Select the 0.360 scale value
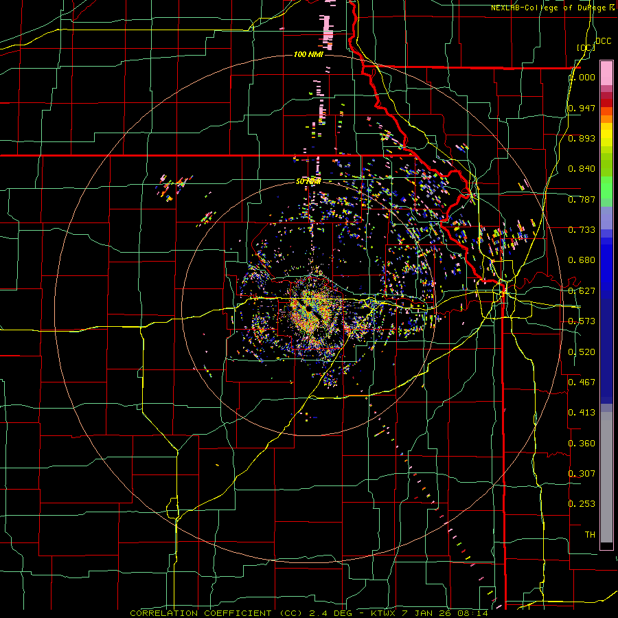The width and height of the screenshot is (618, 618). (582, 444)
